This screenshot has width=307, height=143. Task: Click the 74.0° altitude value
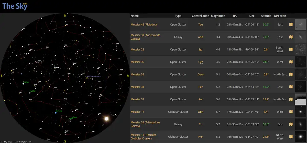[x=266, y=62]
